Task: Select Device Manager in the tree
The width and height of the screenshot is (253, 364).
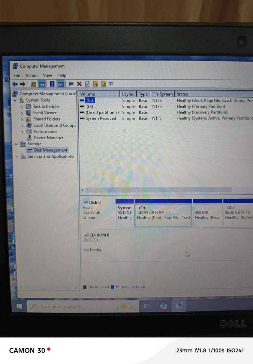Action: click(48, 138)
